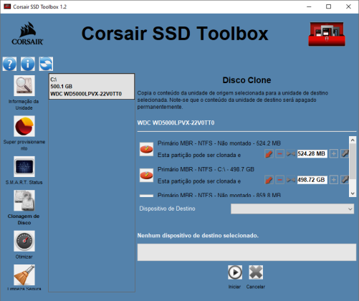Click 'Primário MBR - NTFS - Não montado - 524.2 MB' text

tap(219, 143)
